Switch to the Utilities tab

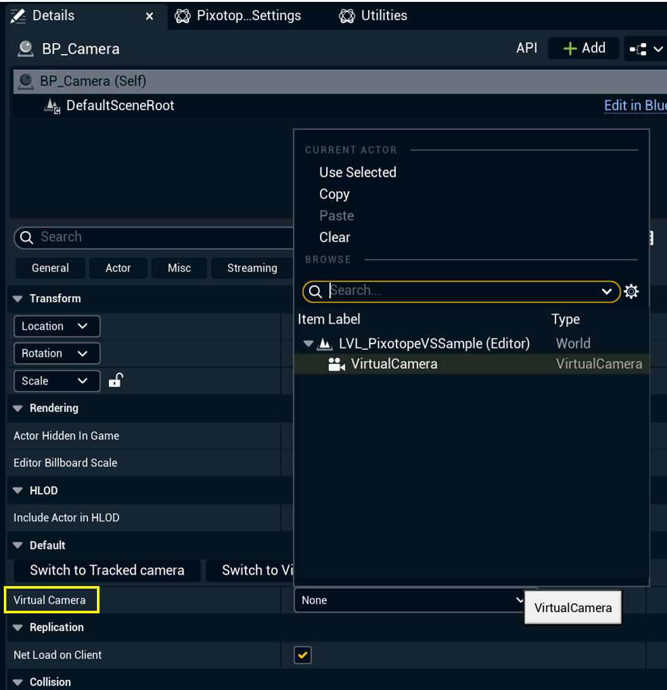coord(373,16)
